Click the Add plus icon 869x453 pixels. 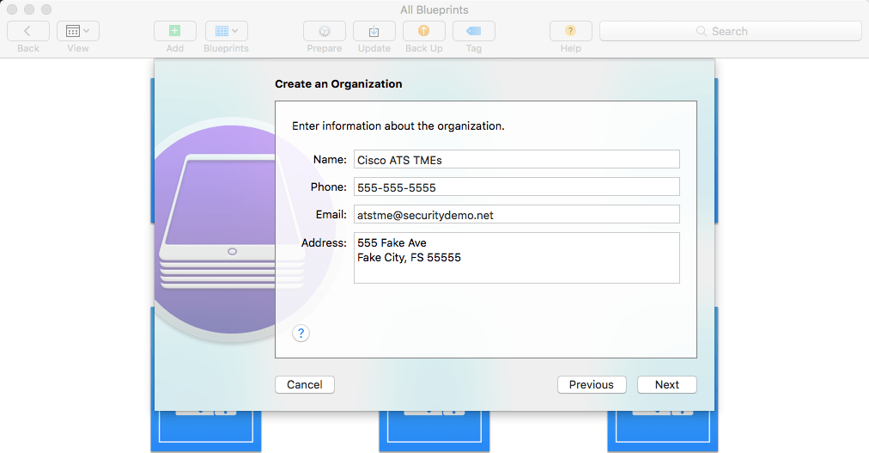point(175,31)
